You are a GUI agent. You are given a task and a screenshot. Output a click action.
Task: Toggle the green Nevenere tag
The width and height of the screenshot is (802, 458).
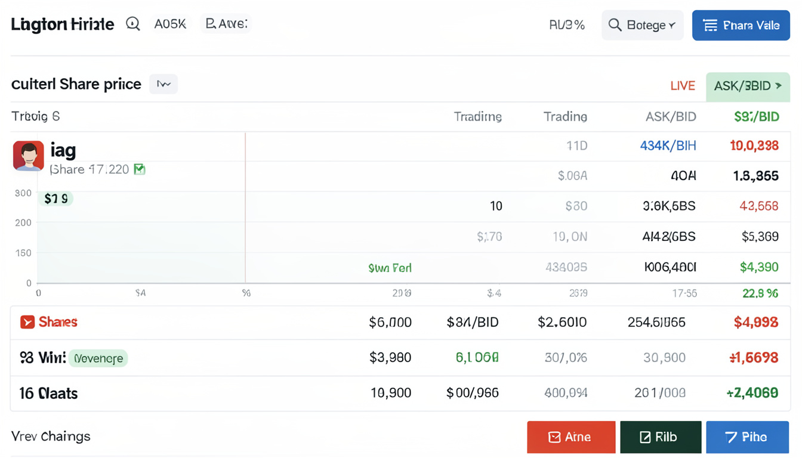point(98,358)
